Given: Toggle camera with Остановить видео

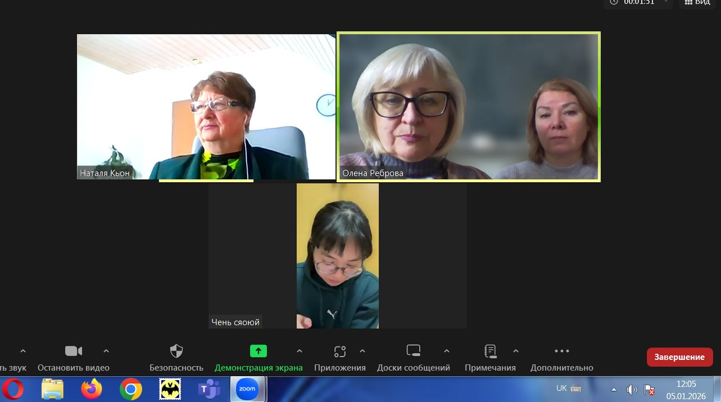Looking at the screenshot, I should click(73, 352).
